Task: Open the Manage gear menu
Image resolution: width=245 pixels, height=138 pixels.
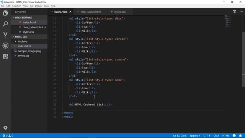Action: 5,128
